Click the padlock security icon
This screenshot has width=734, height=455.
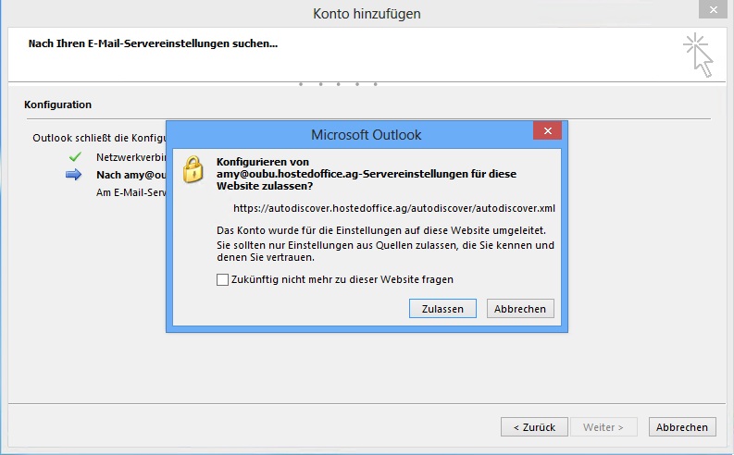(x=193, y=169)
